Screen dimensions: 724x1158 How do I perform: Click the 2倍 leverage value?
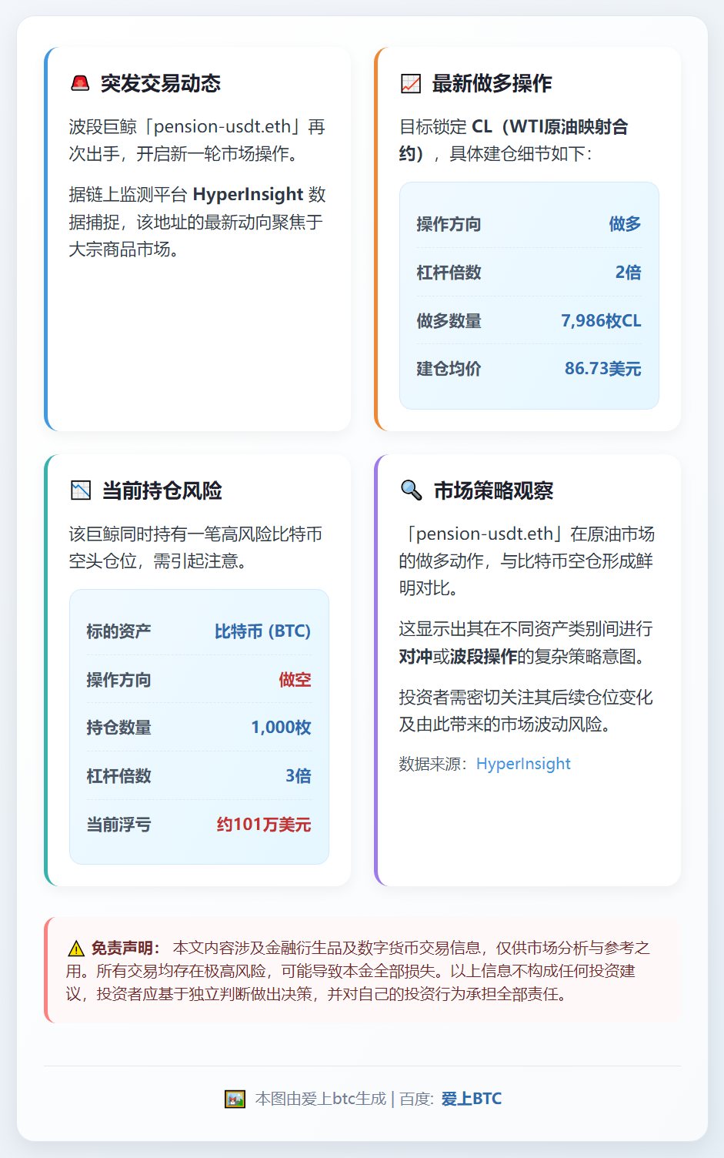[628, 273]
